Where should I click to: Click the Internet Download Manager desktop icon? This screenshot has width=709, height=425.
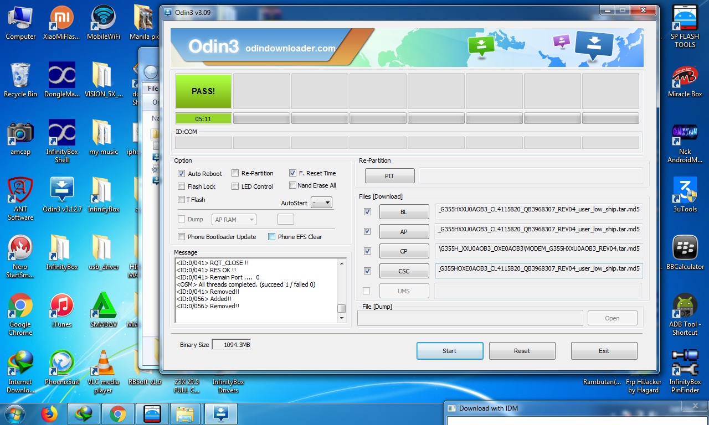click(x=20, y=371)
